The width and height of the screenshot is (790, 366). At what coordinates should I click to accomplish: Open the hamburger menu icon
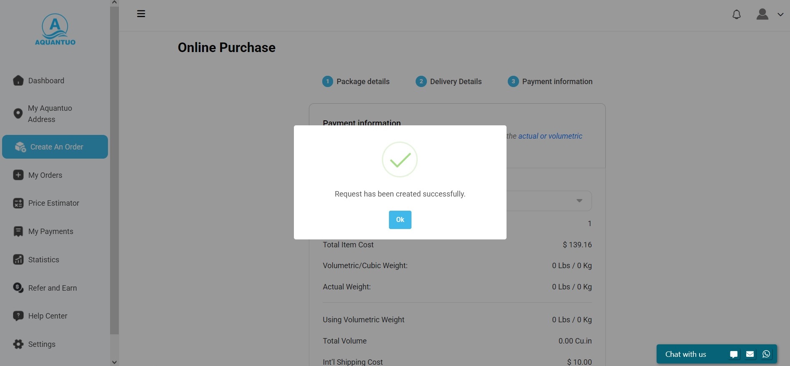point(141,14)
